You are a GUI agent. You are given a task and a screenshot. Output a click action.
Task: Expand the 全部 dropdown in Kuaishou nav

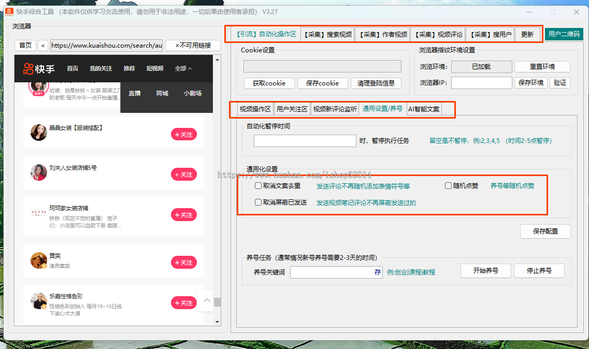pyautogui.click(x=183, y=68)
